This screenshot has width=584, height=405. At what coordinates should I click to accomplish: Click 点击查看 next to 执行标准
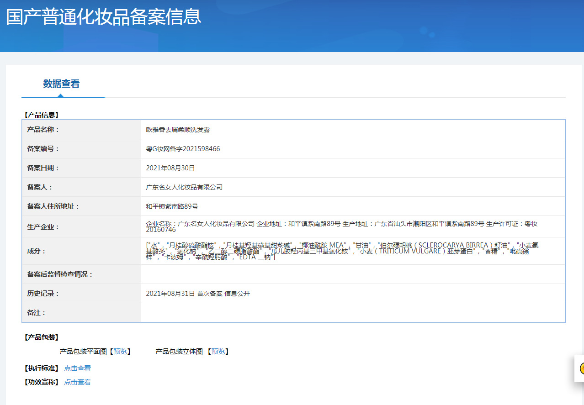[77, 368]
